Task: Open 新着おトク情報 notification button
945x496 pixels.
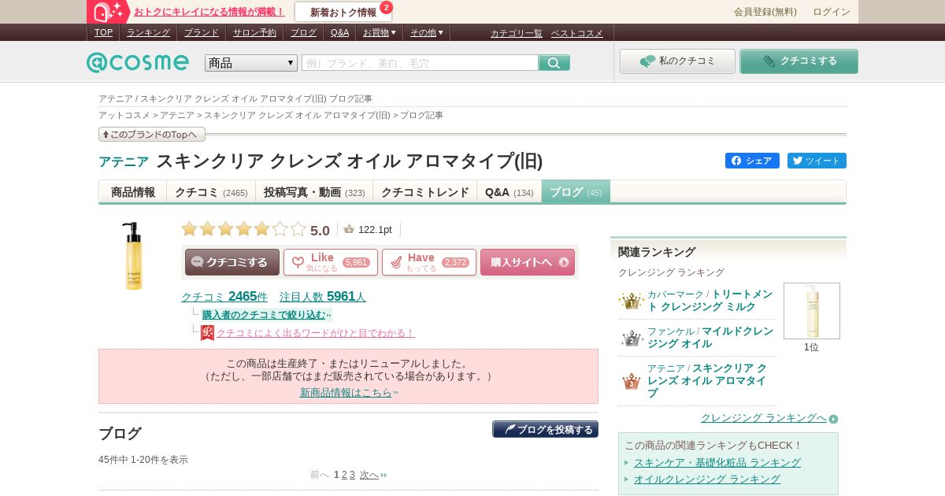Action: pyautogui.click(x=343, y=12)
